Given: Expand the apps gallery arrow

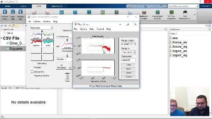Looking at the screenshot, I should pyautogui.click(x=195, y=15).
